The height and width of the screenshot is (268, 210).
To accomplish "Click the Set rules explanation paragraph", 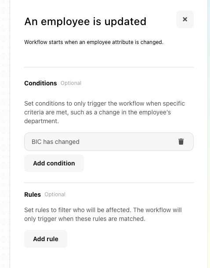I will click(103, 214).
